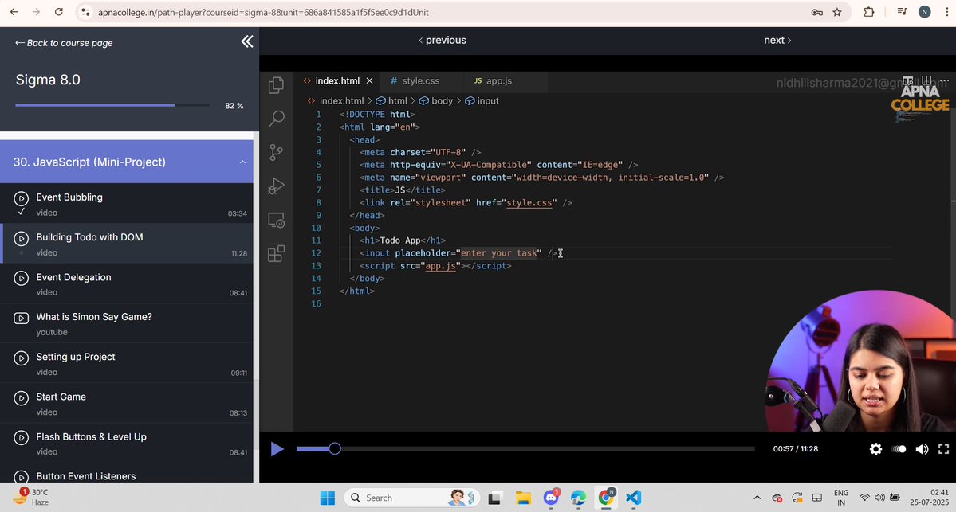Play the video with the play button
Image resolution: width=956 pixels, height=512 pixels.
277,448
